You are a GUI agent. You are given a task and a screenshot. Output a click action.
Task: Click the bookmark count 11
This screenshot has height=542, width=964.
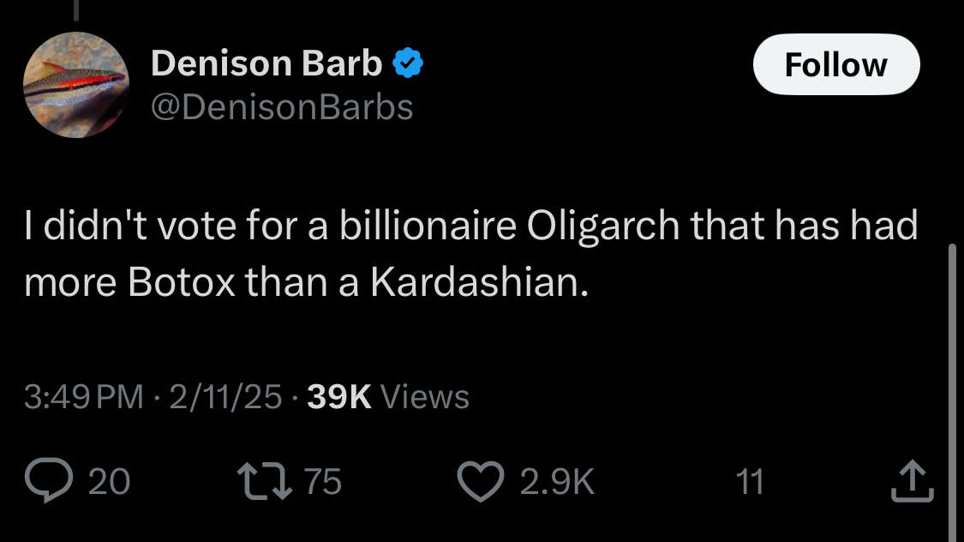pyautogui.click(x=750, y=482)
